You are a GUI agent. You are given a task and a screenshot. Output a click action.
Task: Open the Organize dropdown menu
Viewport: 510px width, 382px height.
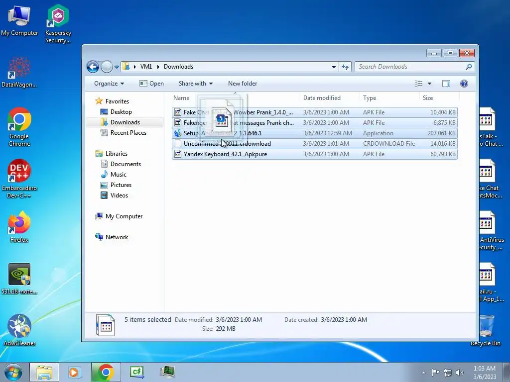click(x=109, y=84)
